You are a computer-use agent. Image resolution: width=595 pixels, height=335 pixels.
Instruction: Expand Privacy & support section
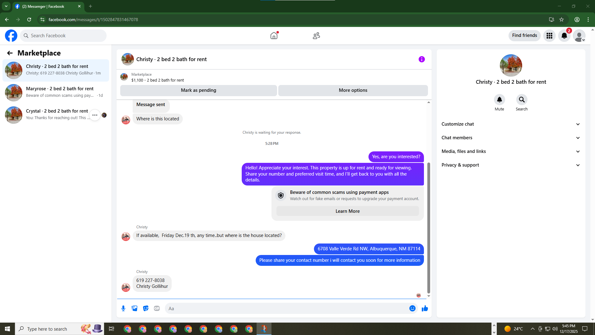[x=510, y=165]
